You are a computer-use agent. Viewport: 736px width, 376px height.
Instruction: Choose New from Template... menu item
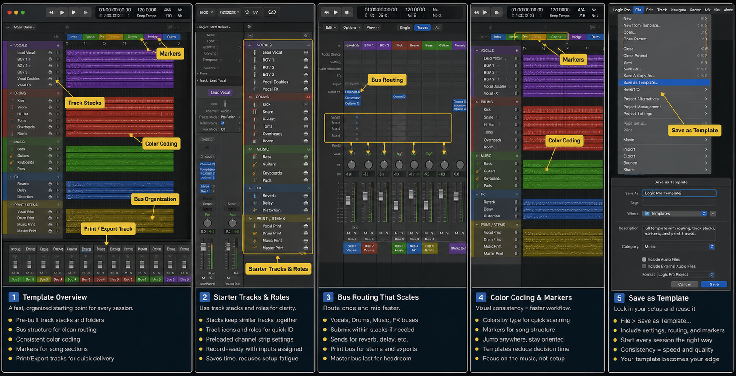tap(665, 25)
